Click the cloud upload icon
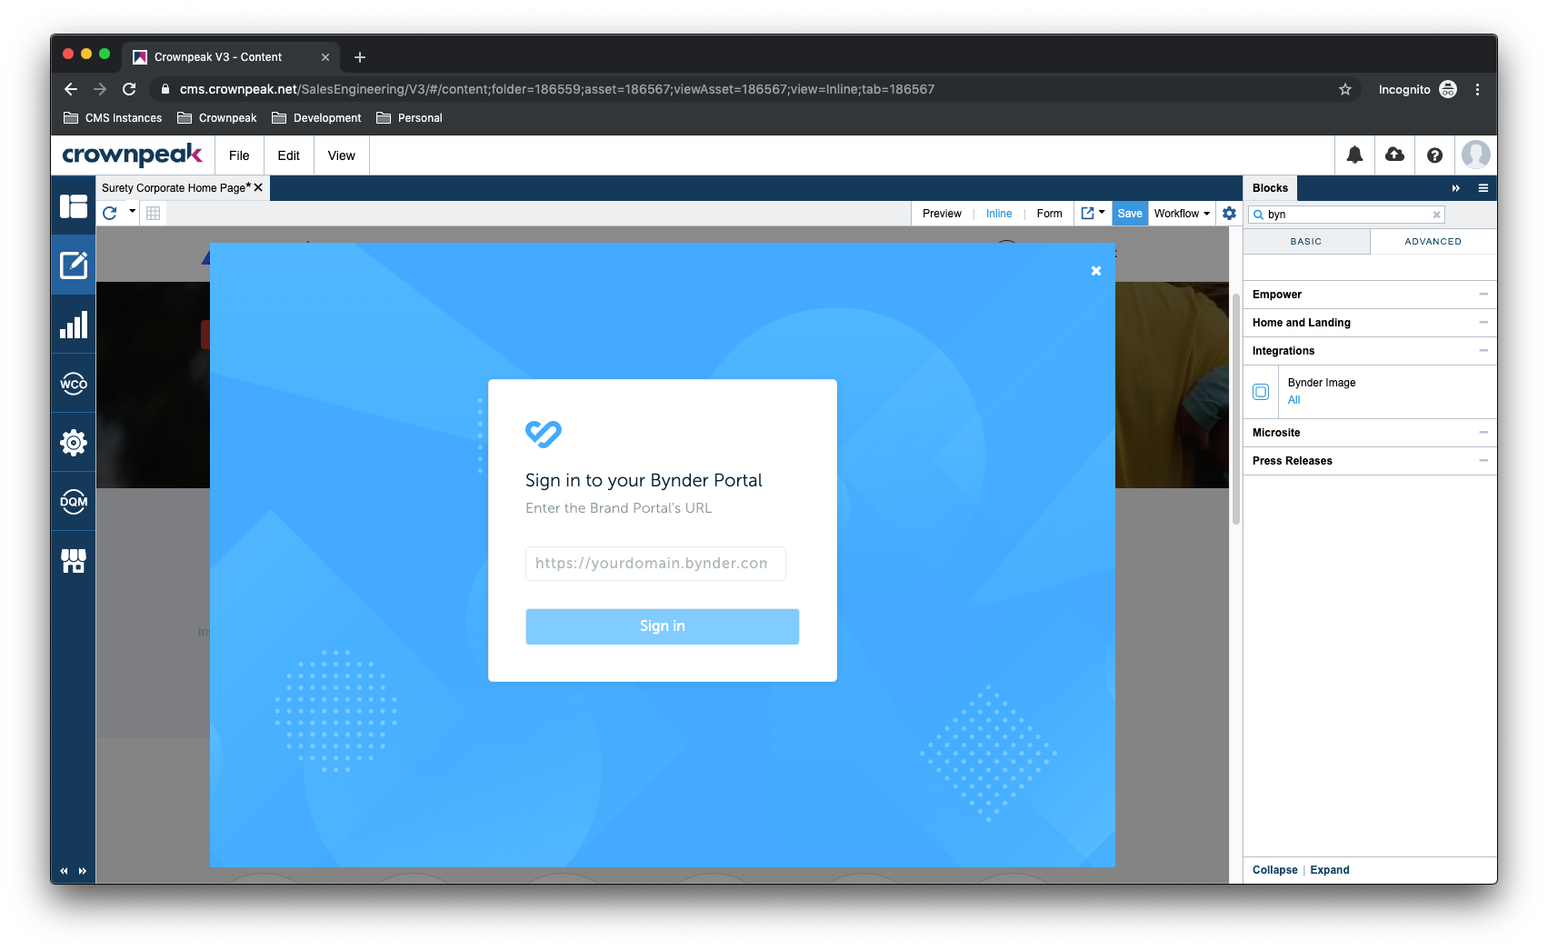 click(1394, 155)
